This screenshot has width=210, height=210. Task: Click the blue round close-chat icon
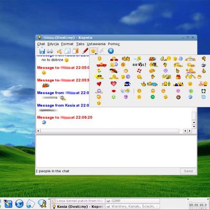(111, 51)
